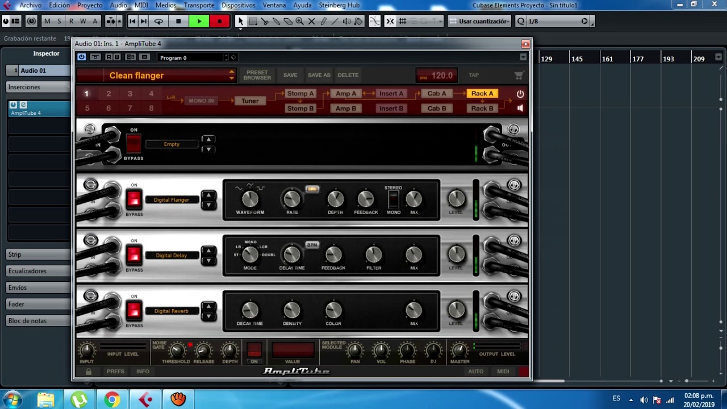This screenshot has height=409, width=727.
Task: Toggle AmpliTube chain power icon
Action: coord(520,94)
